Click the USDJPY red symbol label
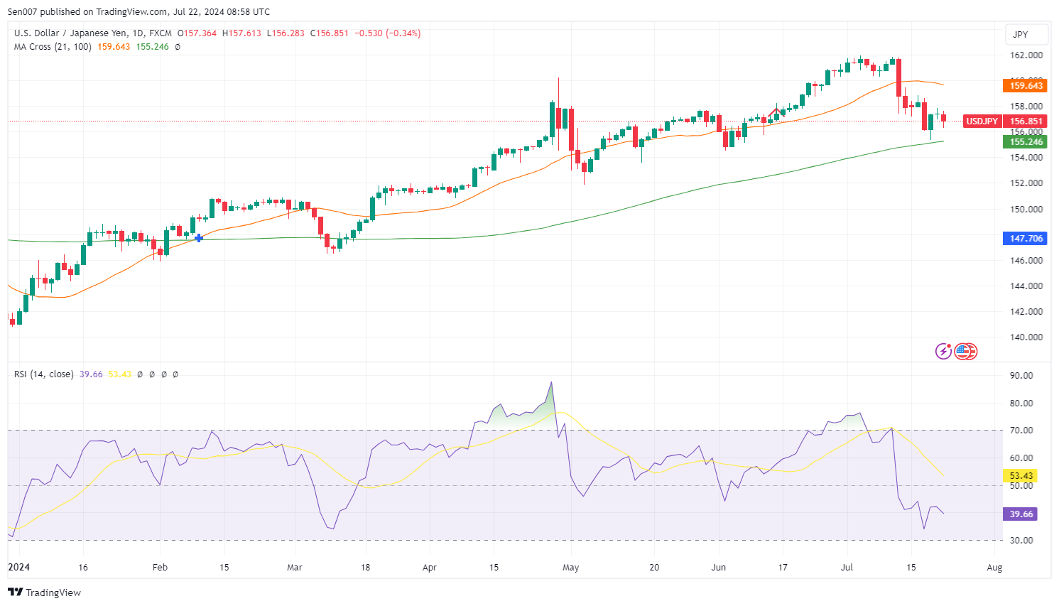 coord(982,121)
